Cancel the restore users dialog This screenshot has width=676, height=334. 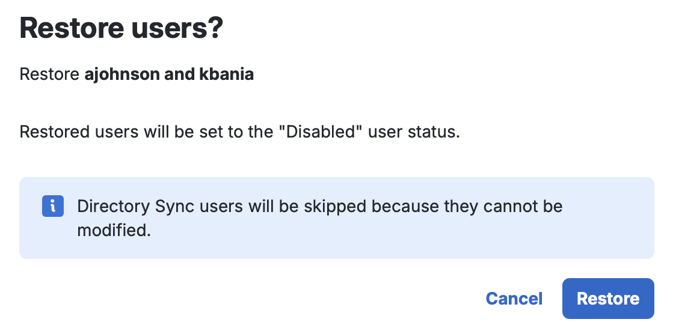tap(514, 299)
